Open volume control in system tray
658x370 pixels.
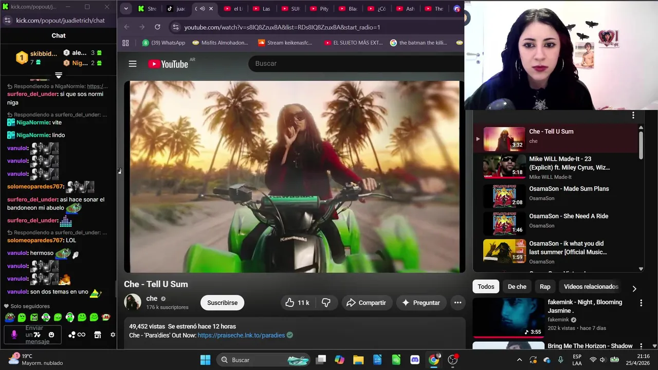pyautogui.click(x=602, y=360)
